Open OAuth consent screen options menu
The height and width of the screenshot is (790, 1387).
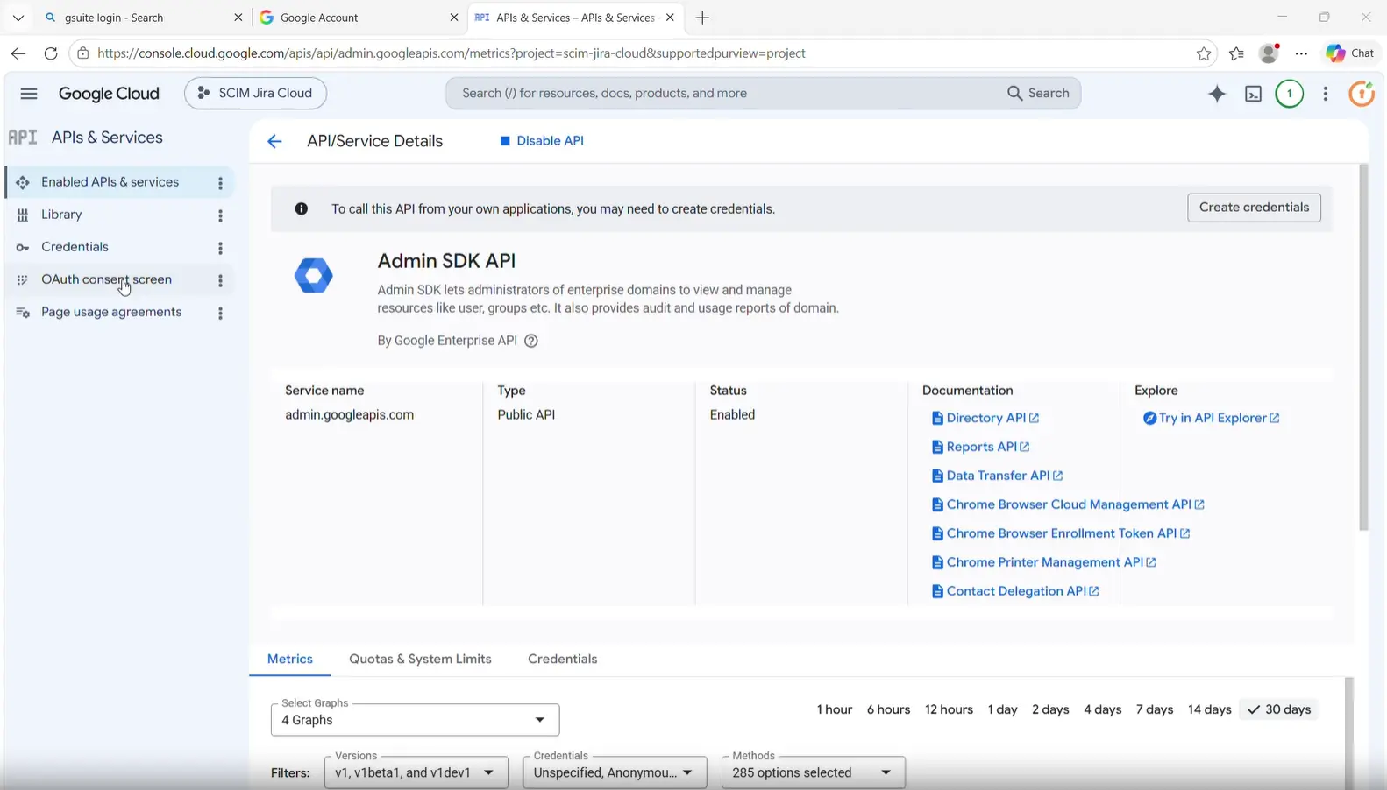tap(220, 280)
